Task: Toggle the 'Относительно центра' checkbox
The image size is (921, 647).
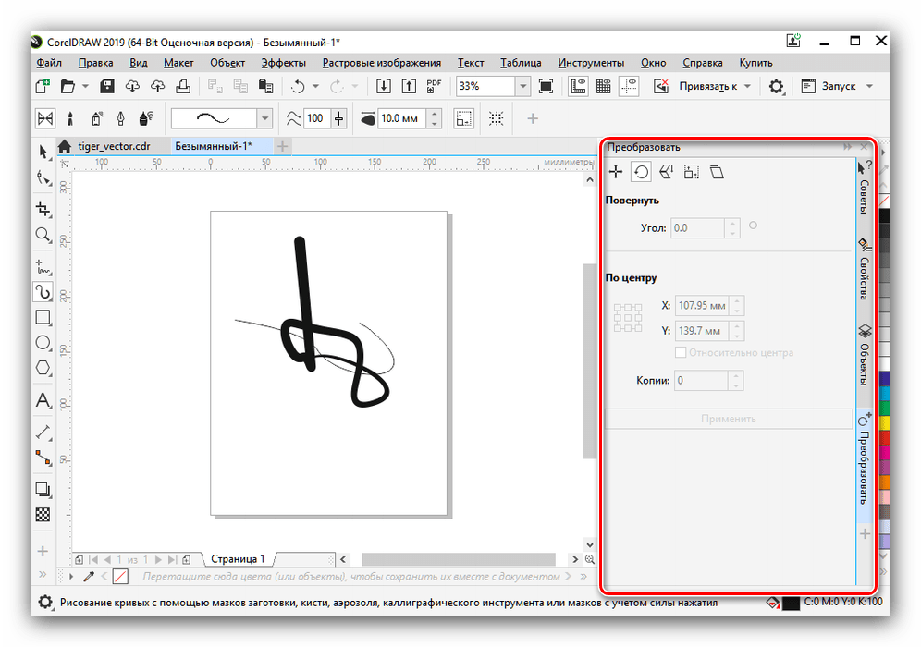Action: [681, 352]
